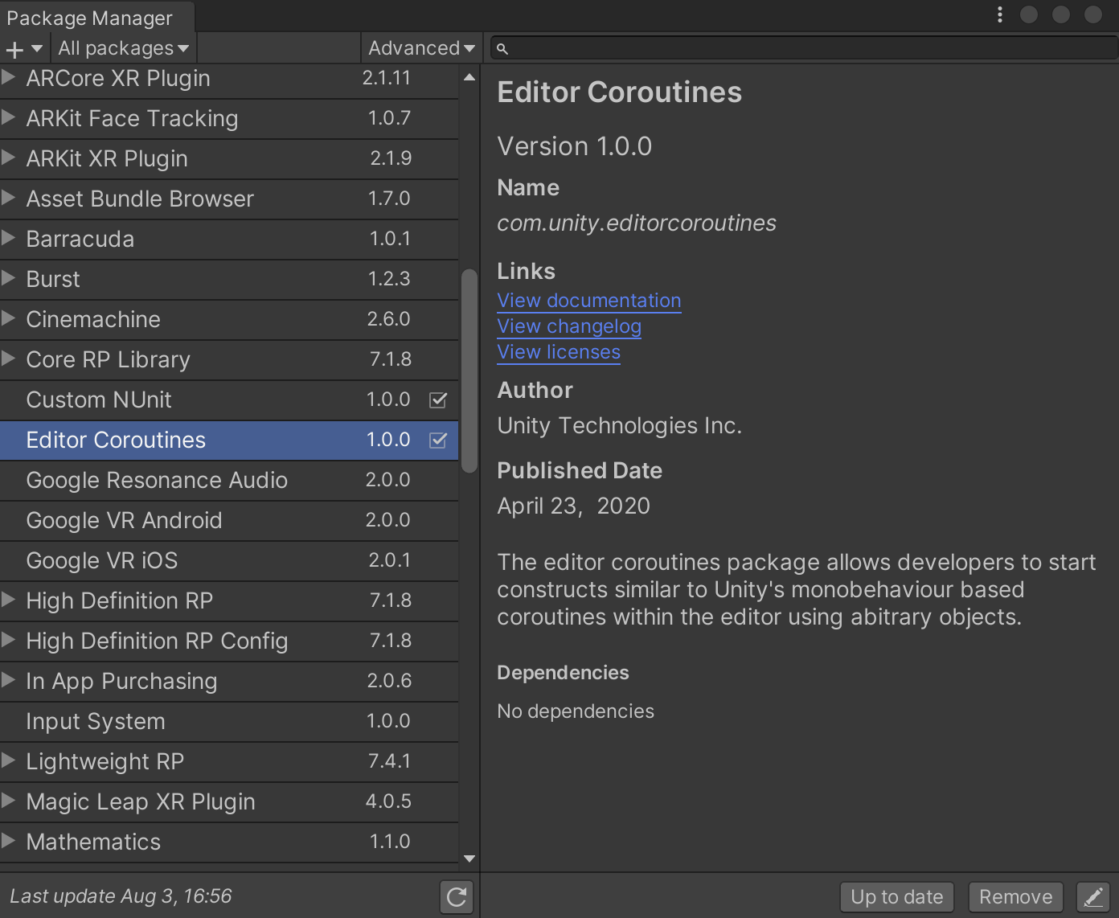1119x918 pixels.
Task: Click the com.unity.editorcoroutines package name text
Action: point(637,223)
